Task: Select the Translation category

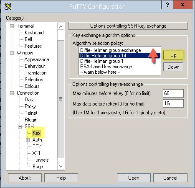Action: (x=35, y=73)
